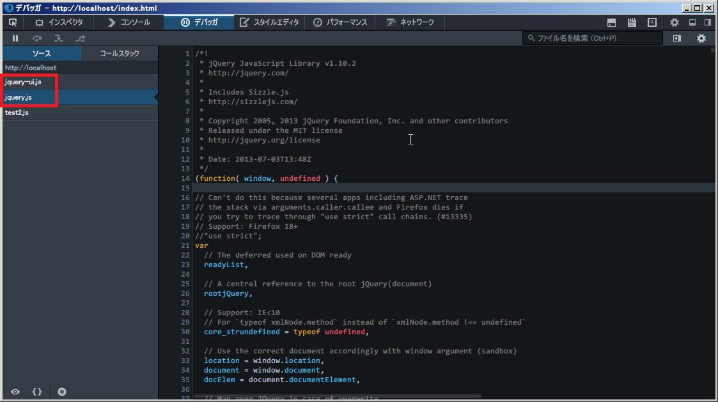Viewport: 718px width, 402px height.
Task: Toggle pretty print braces icon
Action: (37, 392)
